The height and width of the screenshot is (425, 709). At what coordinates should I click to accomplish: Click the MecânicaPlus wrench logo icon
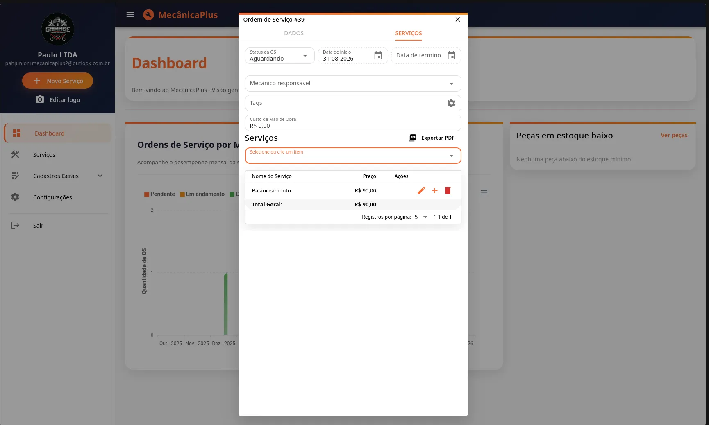[x=148, y=15]
